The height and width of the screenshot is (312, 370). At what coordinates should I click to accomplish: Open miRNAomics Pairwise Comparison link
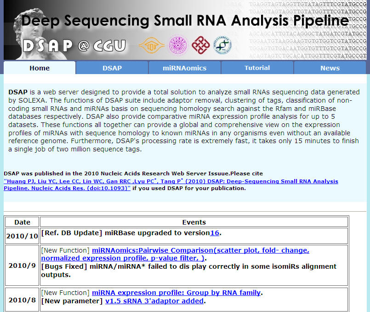[x=175, y=254]
